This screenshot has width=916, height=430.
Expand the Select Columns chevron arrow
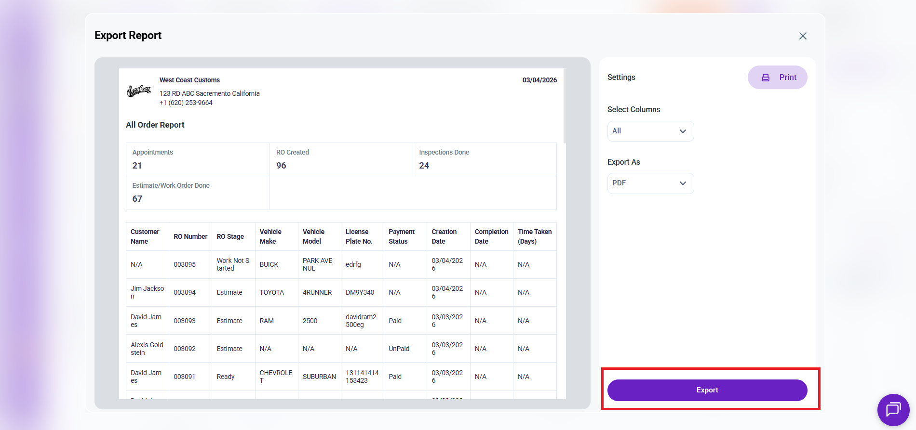tap(683, 131)
